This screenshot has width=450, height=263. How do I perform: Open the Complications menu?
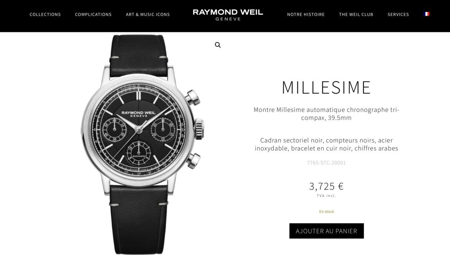(x=93, y=14)
